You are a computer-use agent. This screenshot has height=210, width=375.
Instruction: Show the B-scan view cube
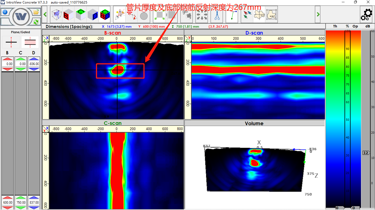69,15
